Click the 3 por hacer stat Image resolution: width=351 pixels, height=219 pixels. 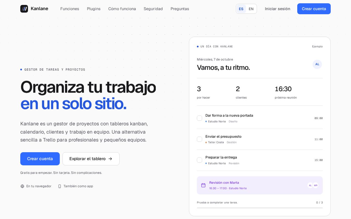point(203,92)
